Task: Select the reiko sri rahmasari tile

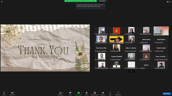Action: point(131,48)
